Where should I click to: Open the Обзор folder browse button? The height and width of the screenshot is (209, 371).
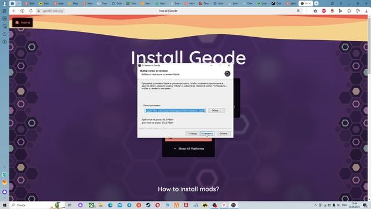pos(216,110)
